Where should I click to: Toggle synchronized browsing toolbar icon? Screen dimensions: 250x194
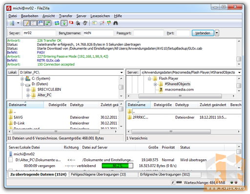(x=109, y=23)
